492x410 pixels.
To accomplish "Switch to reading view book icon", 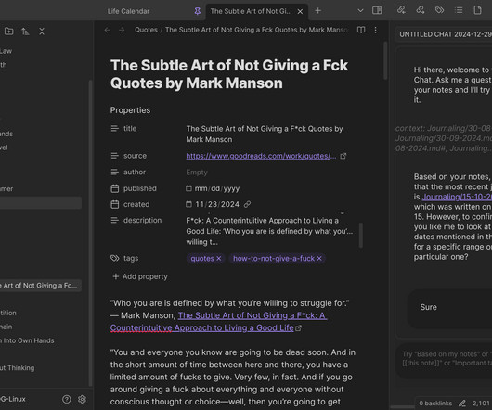I will coord(361,30).
